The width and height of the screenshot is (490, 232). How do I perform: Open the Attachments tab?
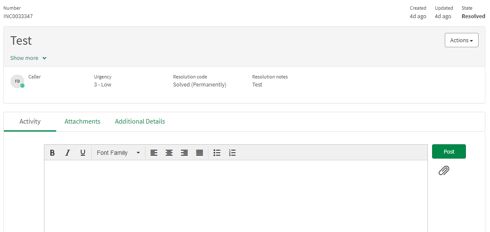coord(82,121)
